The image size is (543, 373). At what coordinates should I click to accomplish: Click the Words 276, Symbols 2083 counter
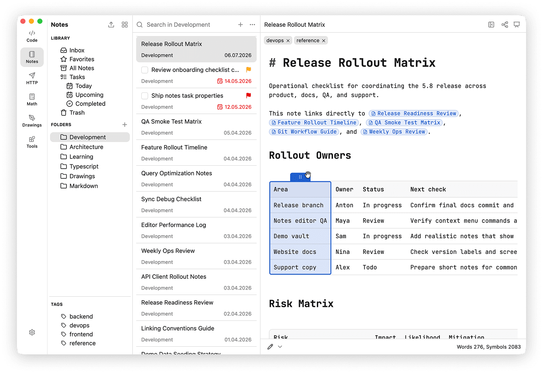click(489, 347)
